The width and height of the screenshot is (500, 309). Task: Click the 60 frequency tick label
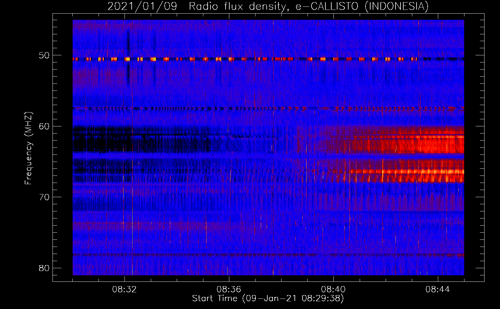pos(44,126)
